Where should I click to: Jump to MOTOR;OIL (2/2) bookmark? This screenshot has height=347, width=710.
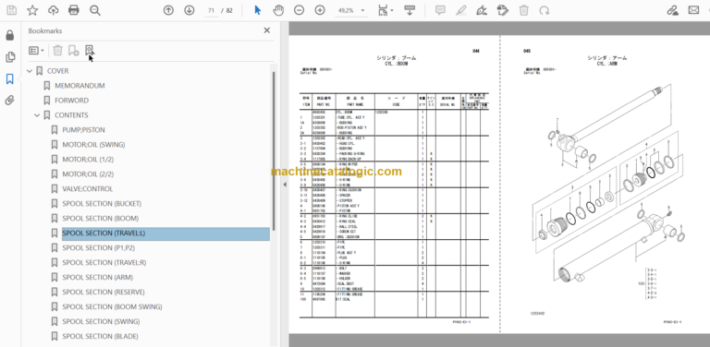click(x=88, y=173)
